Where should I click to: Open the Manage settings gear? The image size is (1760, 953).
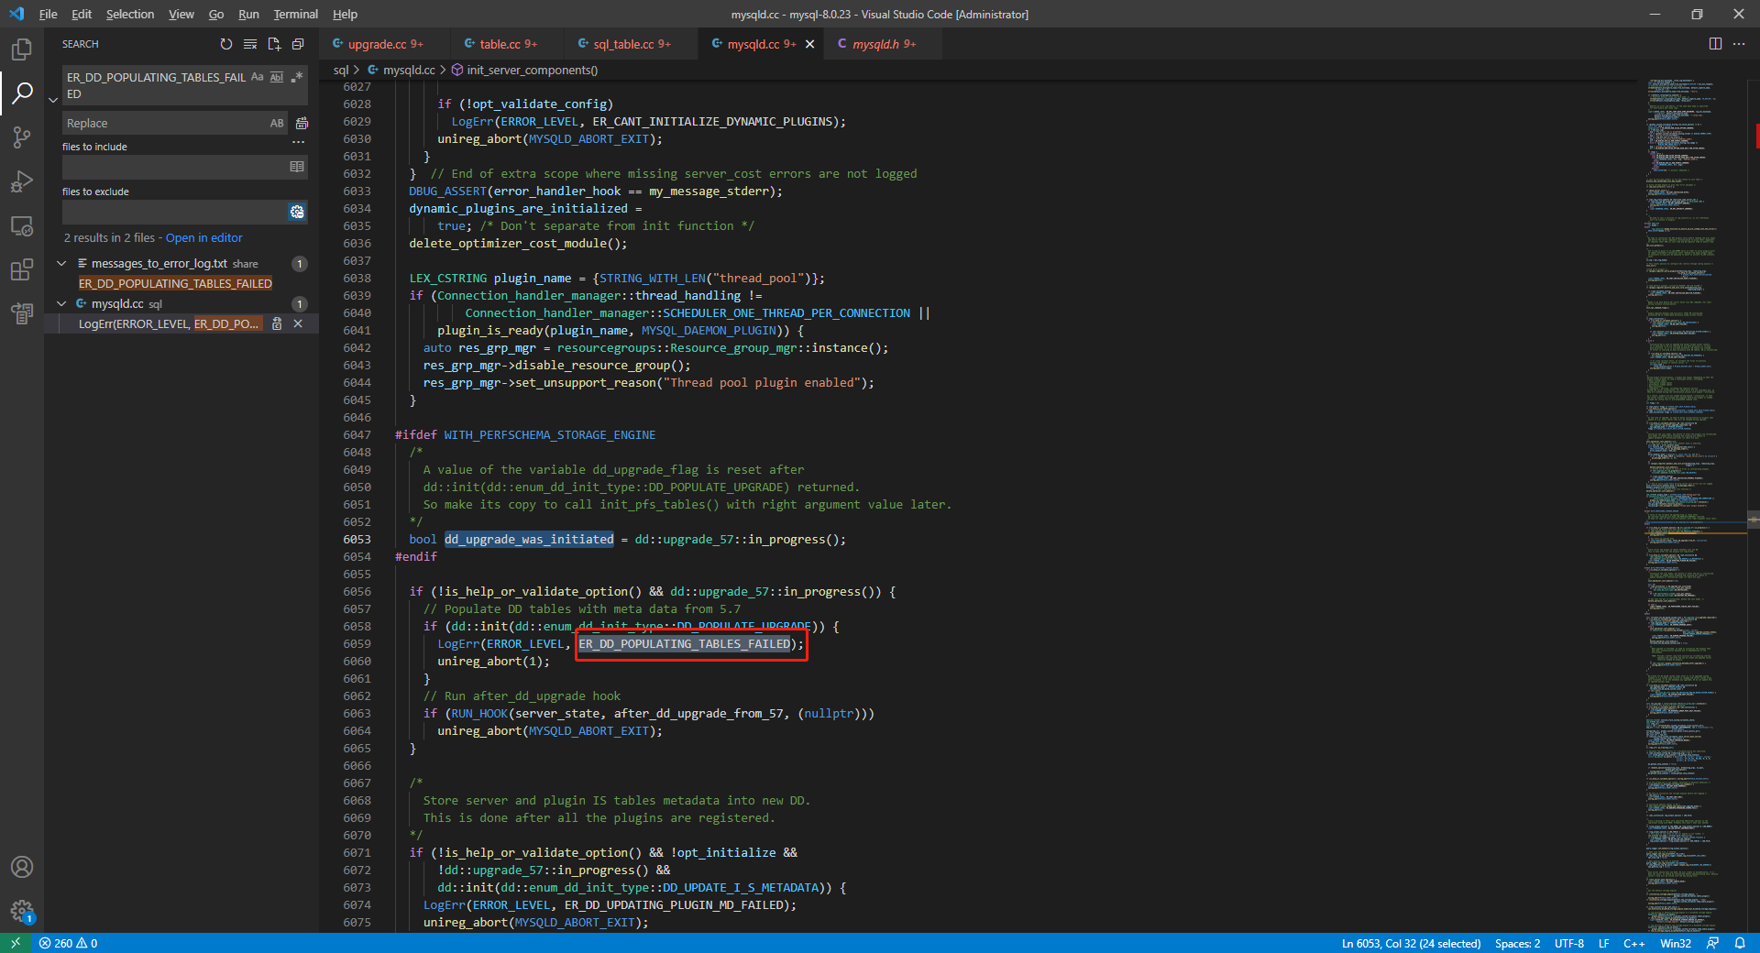coord(22,911)
